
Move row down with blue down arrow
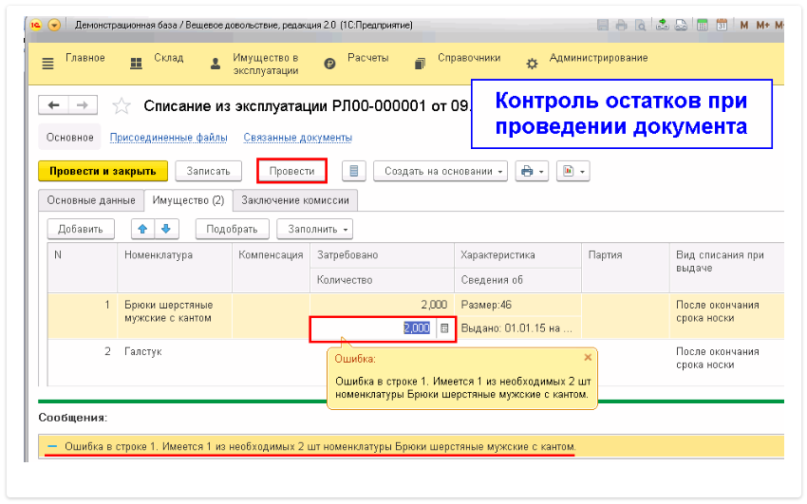tap(164, 229)
